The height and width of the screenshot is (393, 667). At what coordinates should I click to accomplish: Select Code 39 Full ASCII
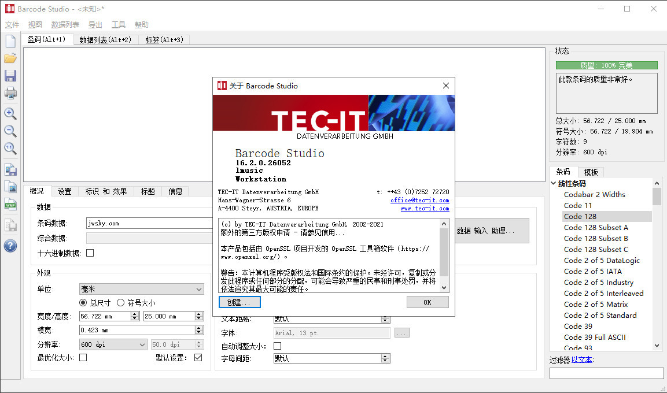594,337
